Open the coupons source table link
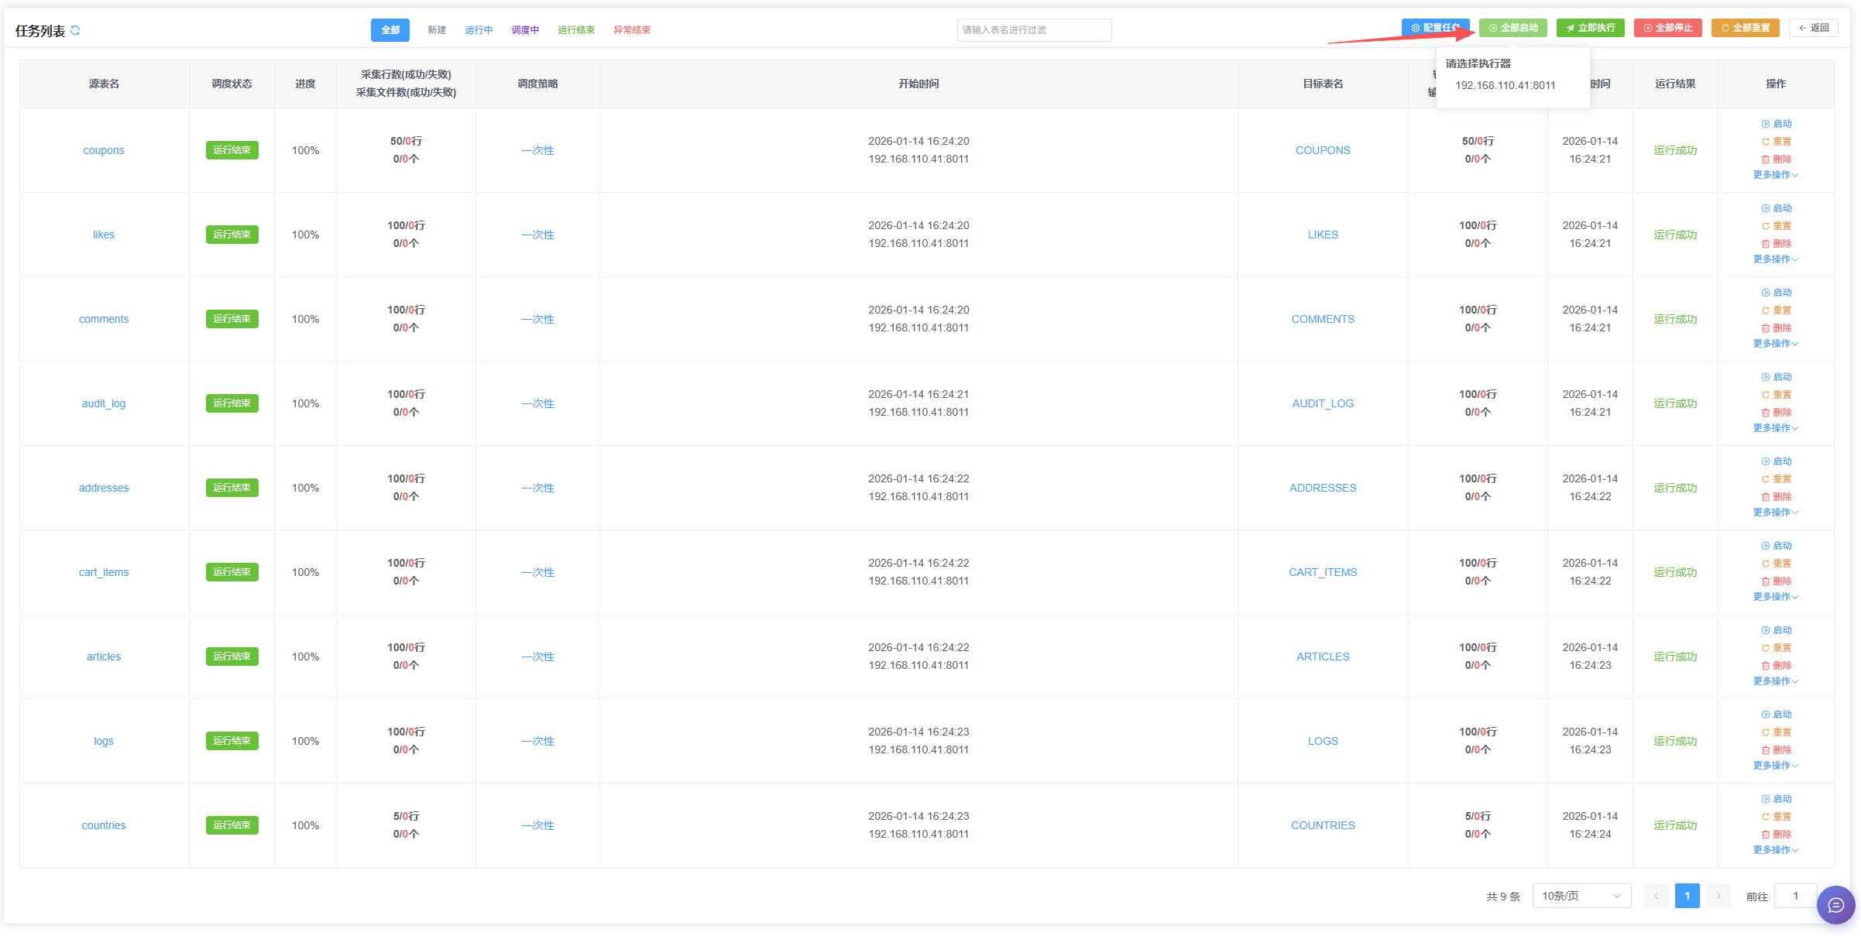 point(104,150)
